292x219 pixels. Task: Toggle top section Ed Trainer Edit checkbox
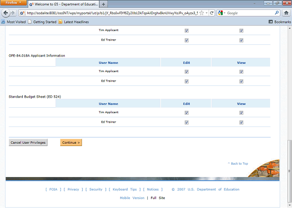click(x=187, y=41)
